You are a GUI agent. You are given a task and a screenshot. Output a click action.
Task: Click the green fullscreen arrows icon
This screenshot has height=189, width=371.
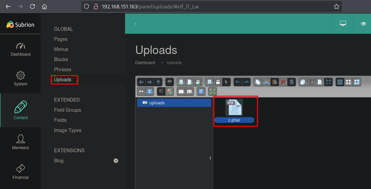[x=213, y=91]
